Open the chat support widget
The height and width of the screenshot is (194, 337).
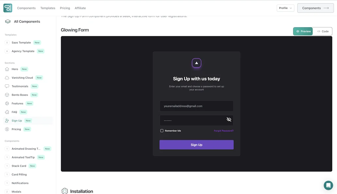(328, 185)
